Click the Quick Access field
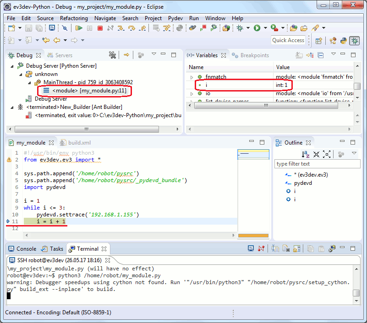The width and height of the screenshot is (367, 323). coord(288,40)
